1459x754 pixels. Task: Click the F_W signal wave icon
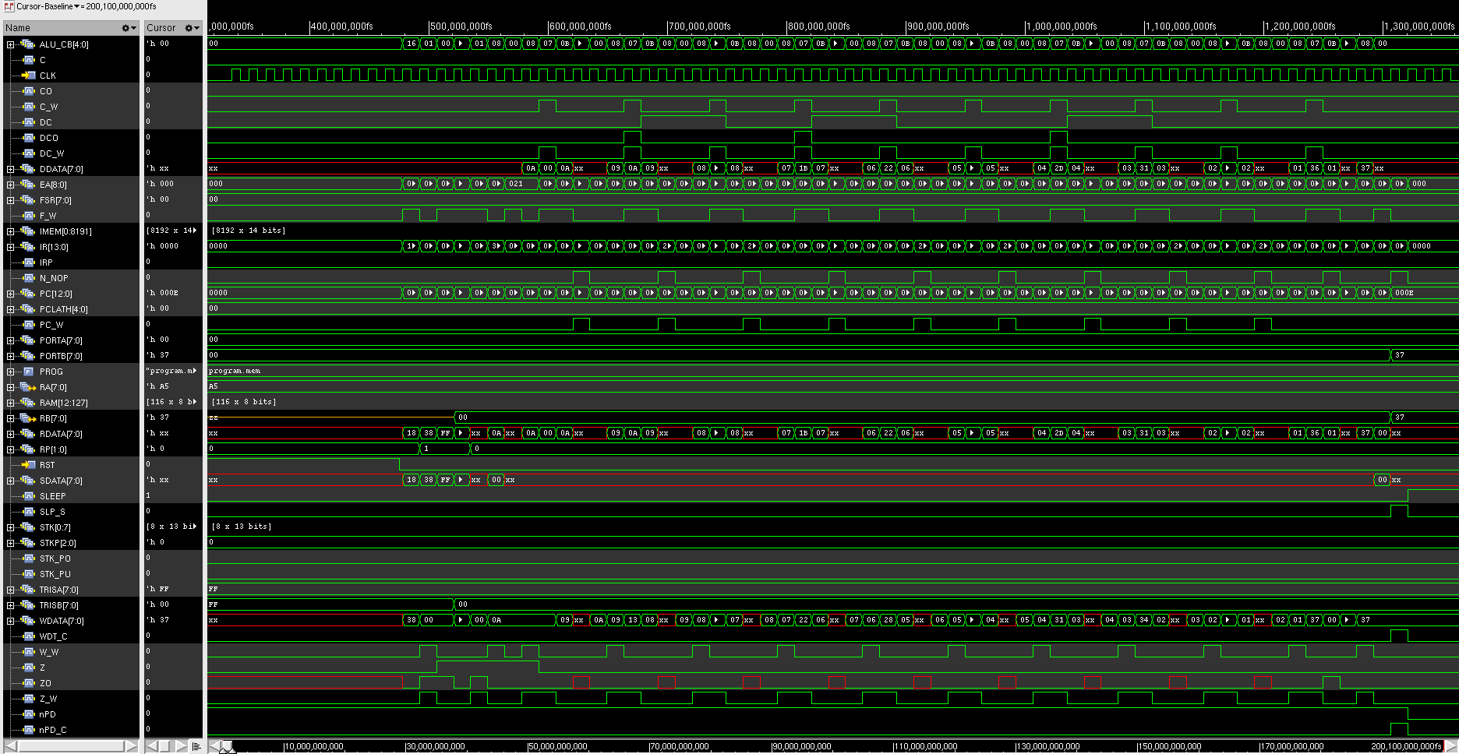click(x=28, y=216)
